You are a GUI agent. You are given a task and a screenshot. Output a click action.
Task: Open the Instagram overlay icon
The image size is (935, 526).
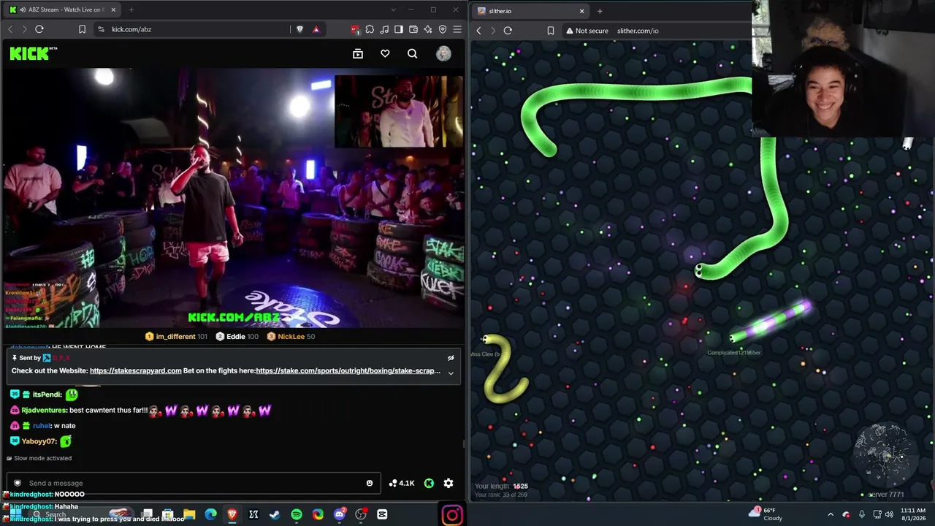[452, 515]
